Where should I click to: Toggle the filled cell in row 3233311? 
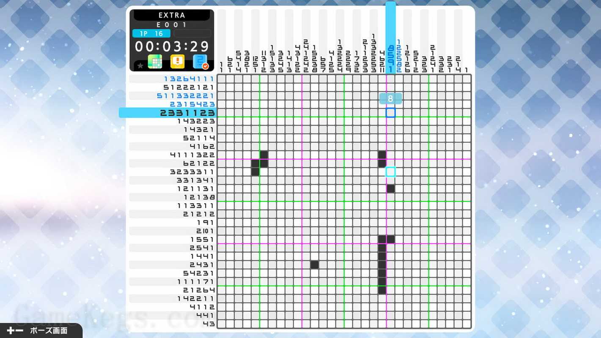click(255, 172)
